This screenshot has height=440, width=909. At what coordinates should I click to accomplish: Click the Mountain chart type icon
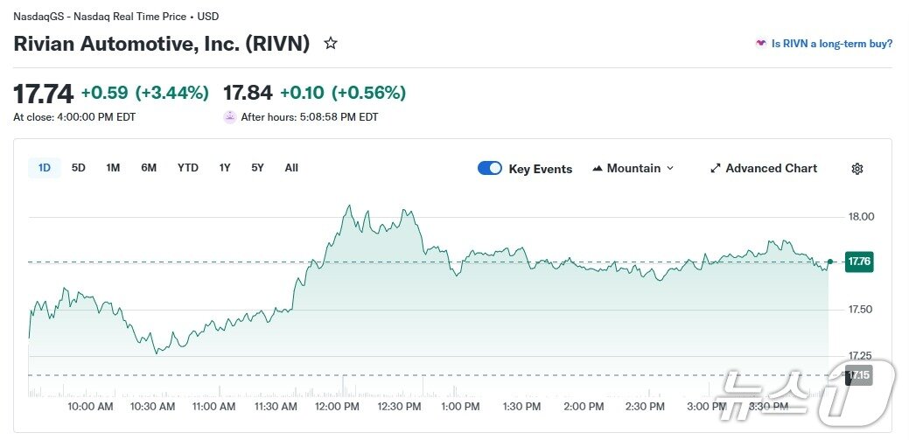(598, 168)
